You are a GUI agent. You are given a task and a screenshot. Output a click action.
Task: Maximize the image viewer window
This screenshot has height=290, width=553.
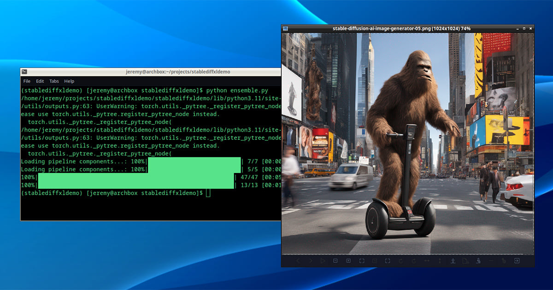pyautogui.click(x=524, y=29)
